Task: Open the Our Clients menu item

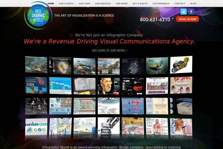Action: [x=66, y=3]
